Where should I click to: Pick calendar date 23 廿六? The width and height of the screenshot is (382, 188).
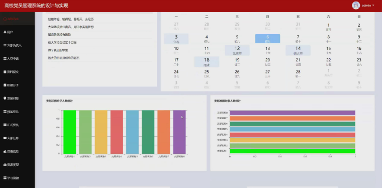point(359,62)
